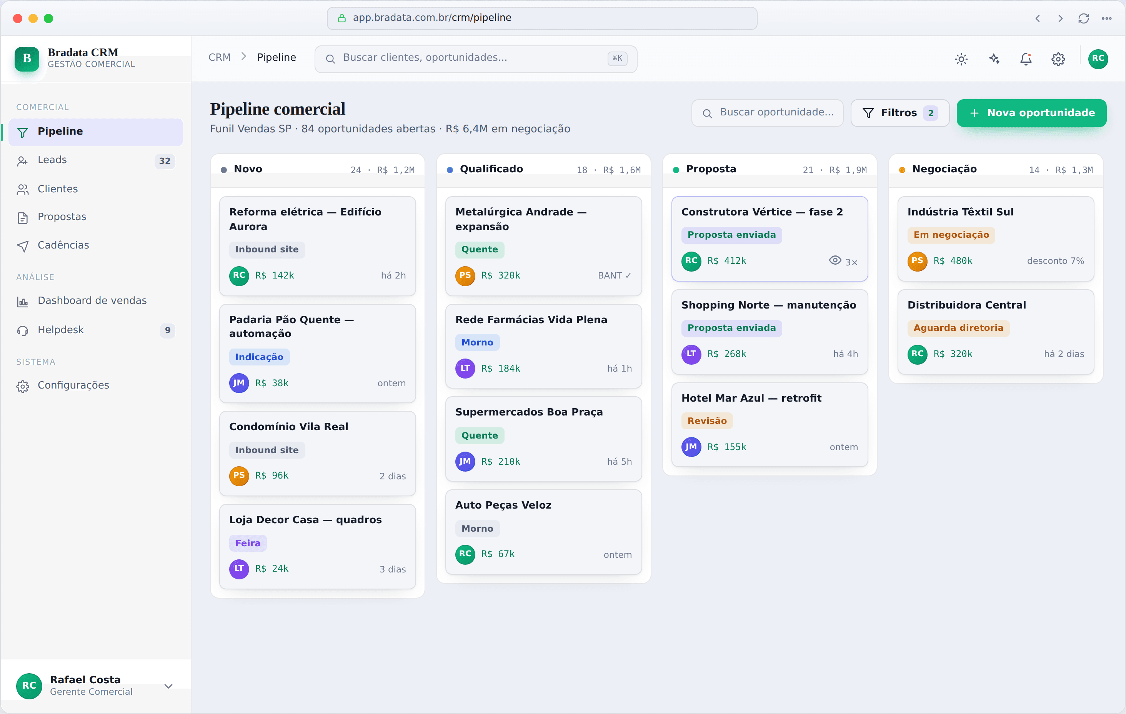Focus the global search clientes field
Image resolution: width=1126 pixels, height=714 pixels.
click(x=476, y=58)
